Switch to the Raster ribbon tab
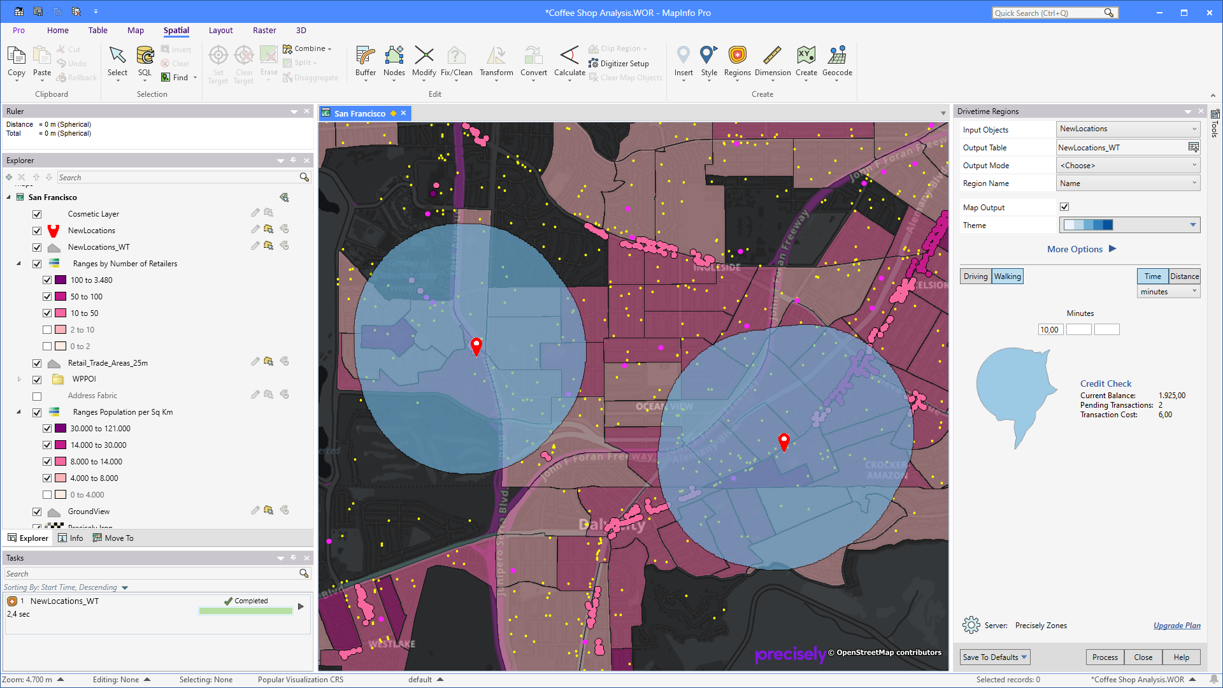1223x688 pixels. point(264,30)
